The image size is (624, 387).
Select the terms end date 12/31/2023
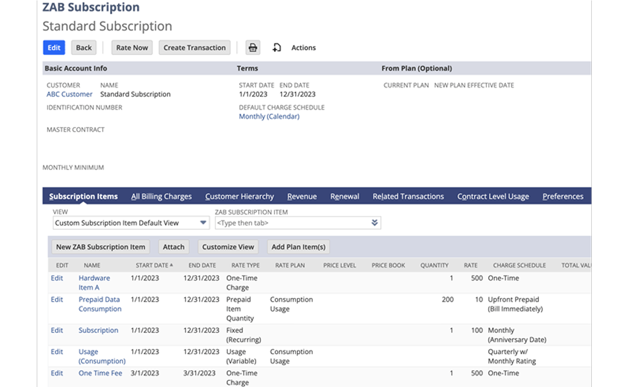tap(298, 94)
